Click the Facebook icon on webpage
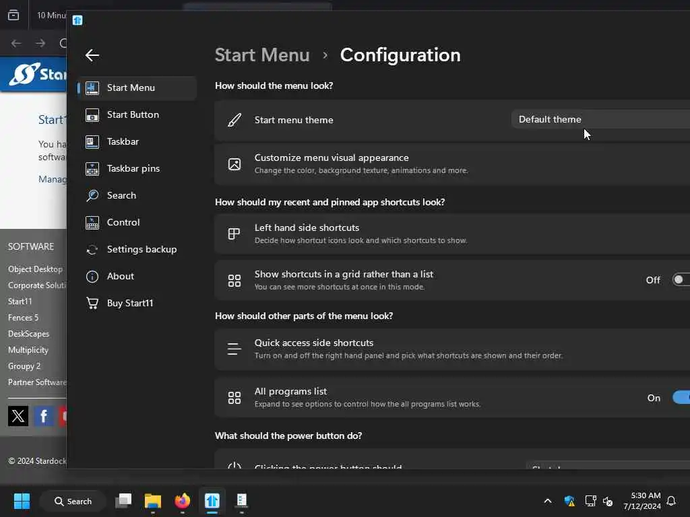690x517 pixels. pyautogui.click(x=44, y=416)
